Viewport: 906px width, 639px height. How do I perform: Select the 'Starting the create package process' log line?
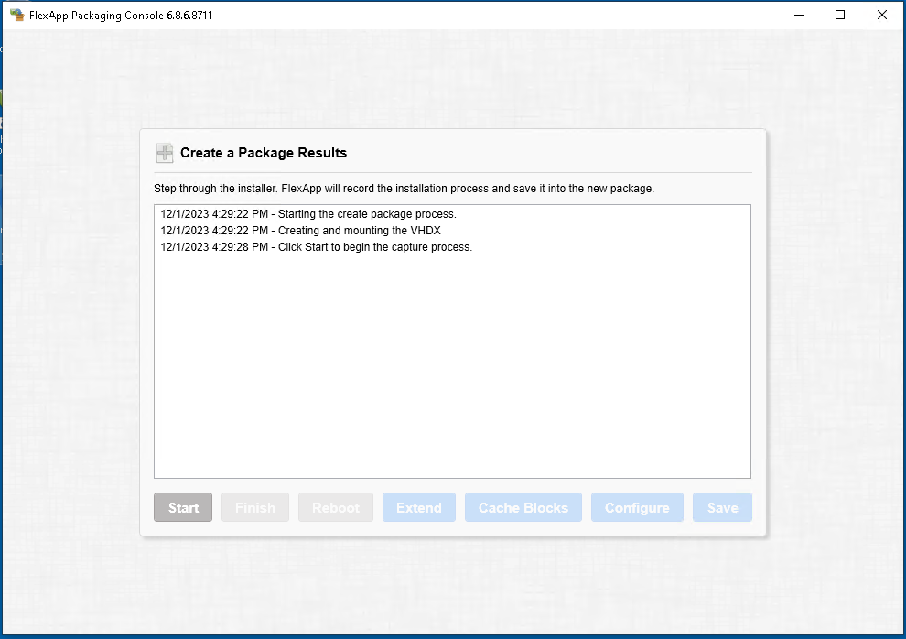(x=308, y=214)
